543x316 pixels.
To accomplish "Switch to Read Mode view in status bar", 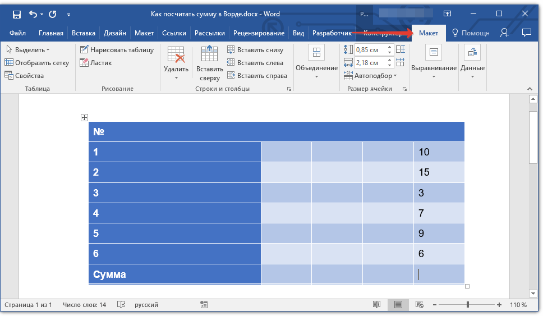I will click(377, 305).
